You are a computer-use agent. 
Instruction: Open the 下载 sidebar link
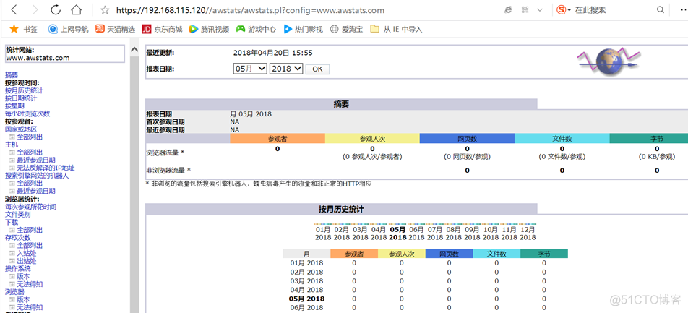12,222
